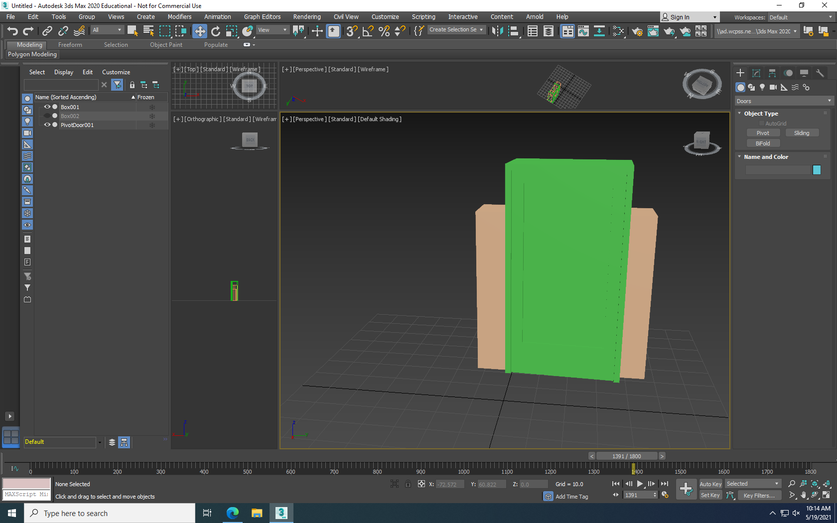The height and width of the screenshot is (523, 837).
Task: Click the Set Keys plus button
Action: tap(686, 489)
